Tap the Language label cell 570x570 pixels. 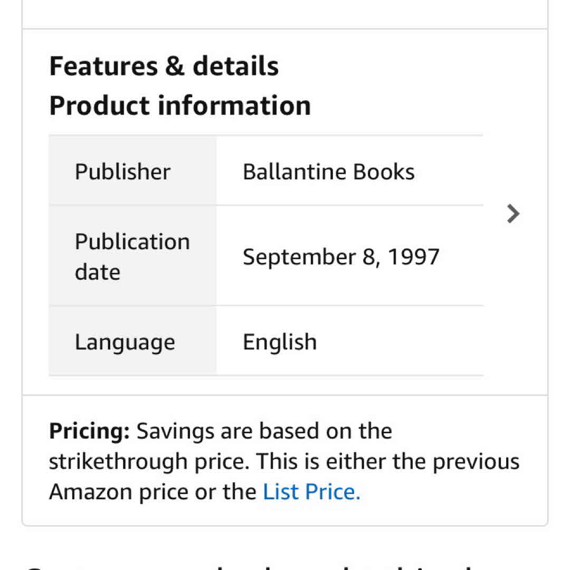(125, 342)
